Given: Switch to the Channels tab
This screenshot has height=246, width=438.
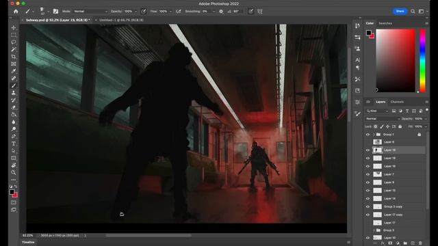Looking at the screenshot, I should 397,102.
